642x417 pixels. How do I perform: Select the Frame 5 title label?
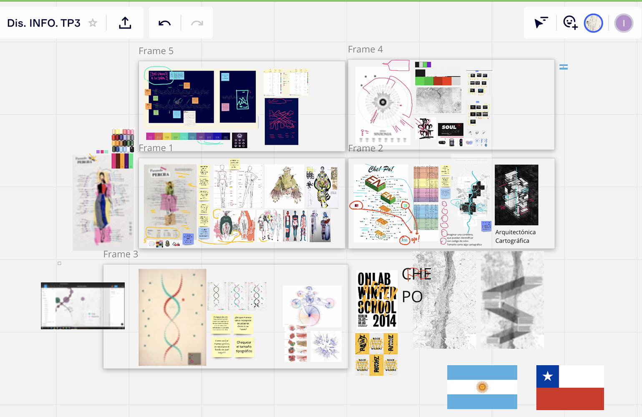tap(156, 50)
